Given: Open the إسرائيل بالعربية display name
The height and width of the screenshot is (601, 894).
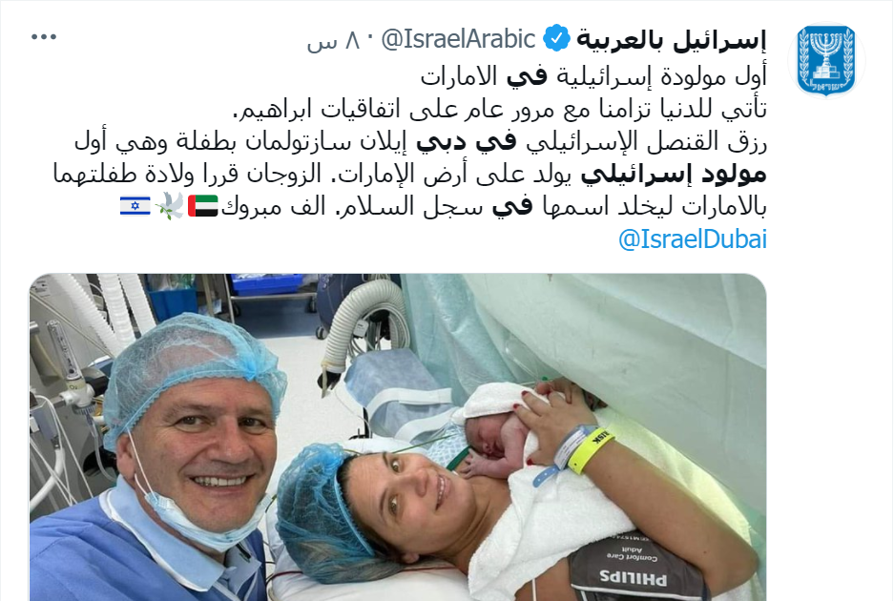Looking at the screenshot, I should (671, 39).
